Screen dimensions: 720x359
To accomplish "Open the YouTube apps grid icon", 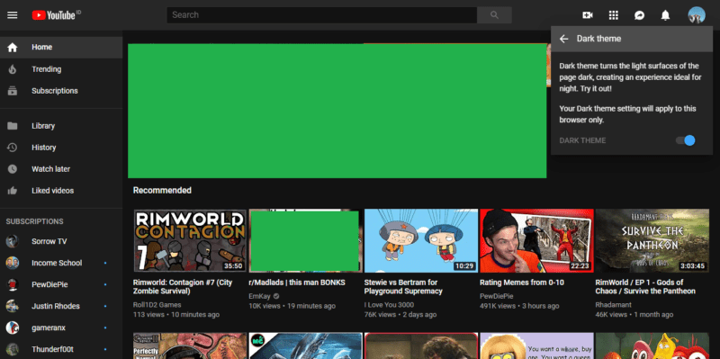I will pyautogui.click(x=614, y=15).
